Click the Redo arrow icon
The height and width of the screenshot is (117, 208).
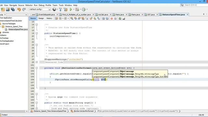coord(24,9)
